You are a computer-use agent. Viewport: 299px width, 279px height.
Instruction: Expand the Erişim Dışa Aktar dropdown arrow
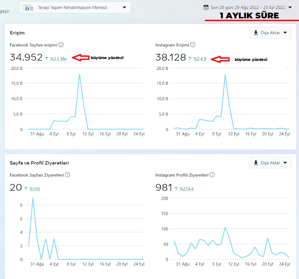(x=285, y=32)
